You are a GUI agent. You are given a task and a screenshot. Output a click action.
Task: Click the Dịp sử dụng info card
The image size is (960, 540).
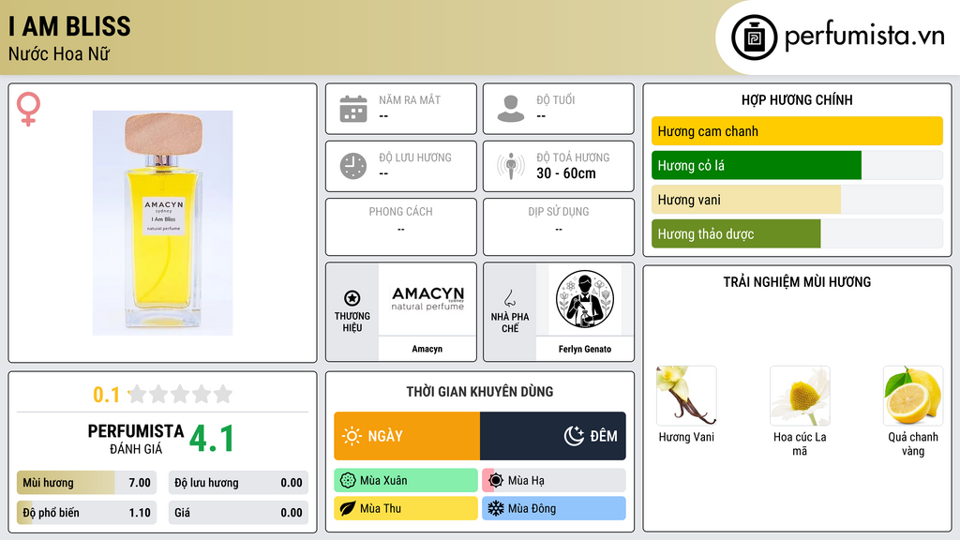[559, 227]
